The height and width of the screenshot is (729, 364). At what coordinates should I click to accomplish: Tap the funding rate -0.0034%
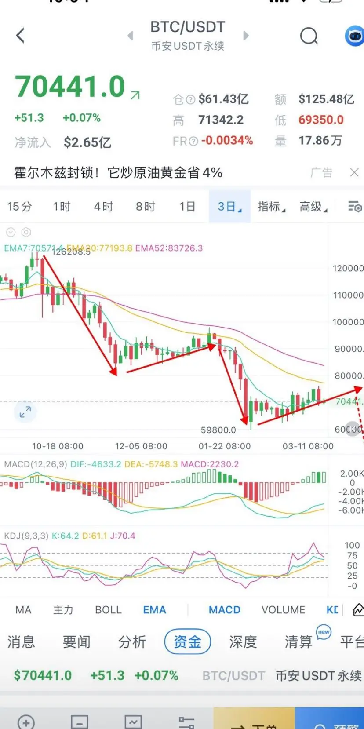pyautogui.click(x=227, y=141)
